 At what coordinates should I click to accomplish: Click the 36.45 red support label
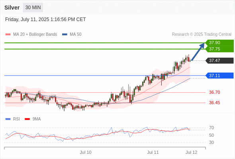[215, 103]
